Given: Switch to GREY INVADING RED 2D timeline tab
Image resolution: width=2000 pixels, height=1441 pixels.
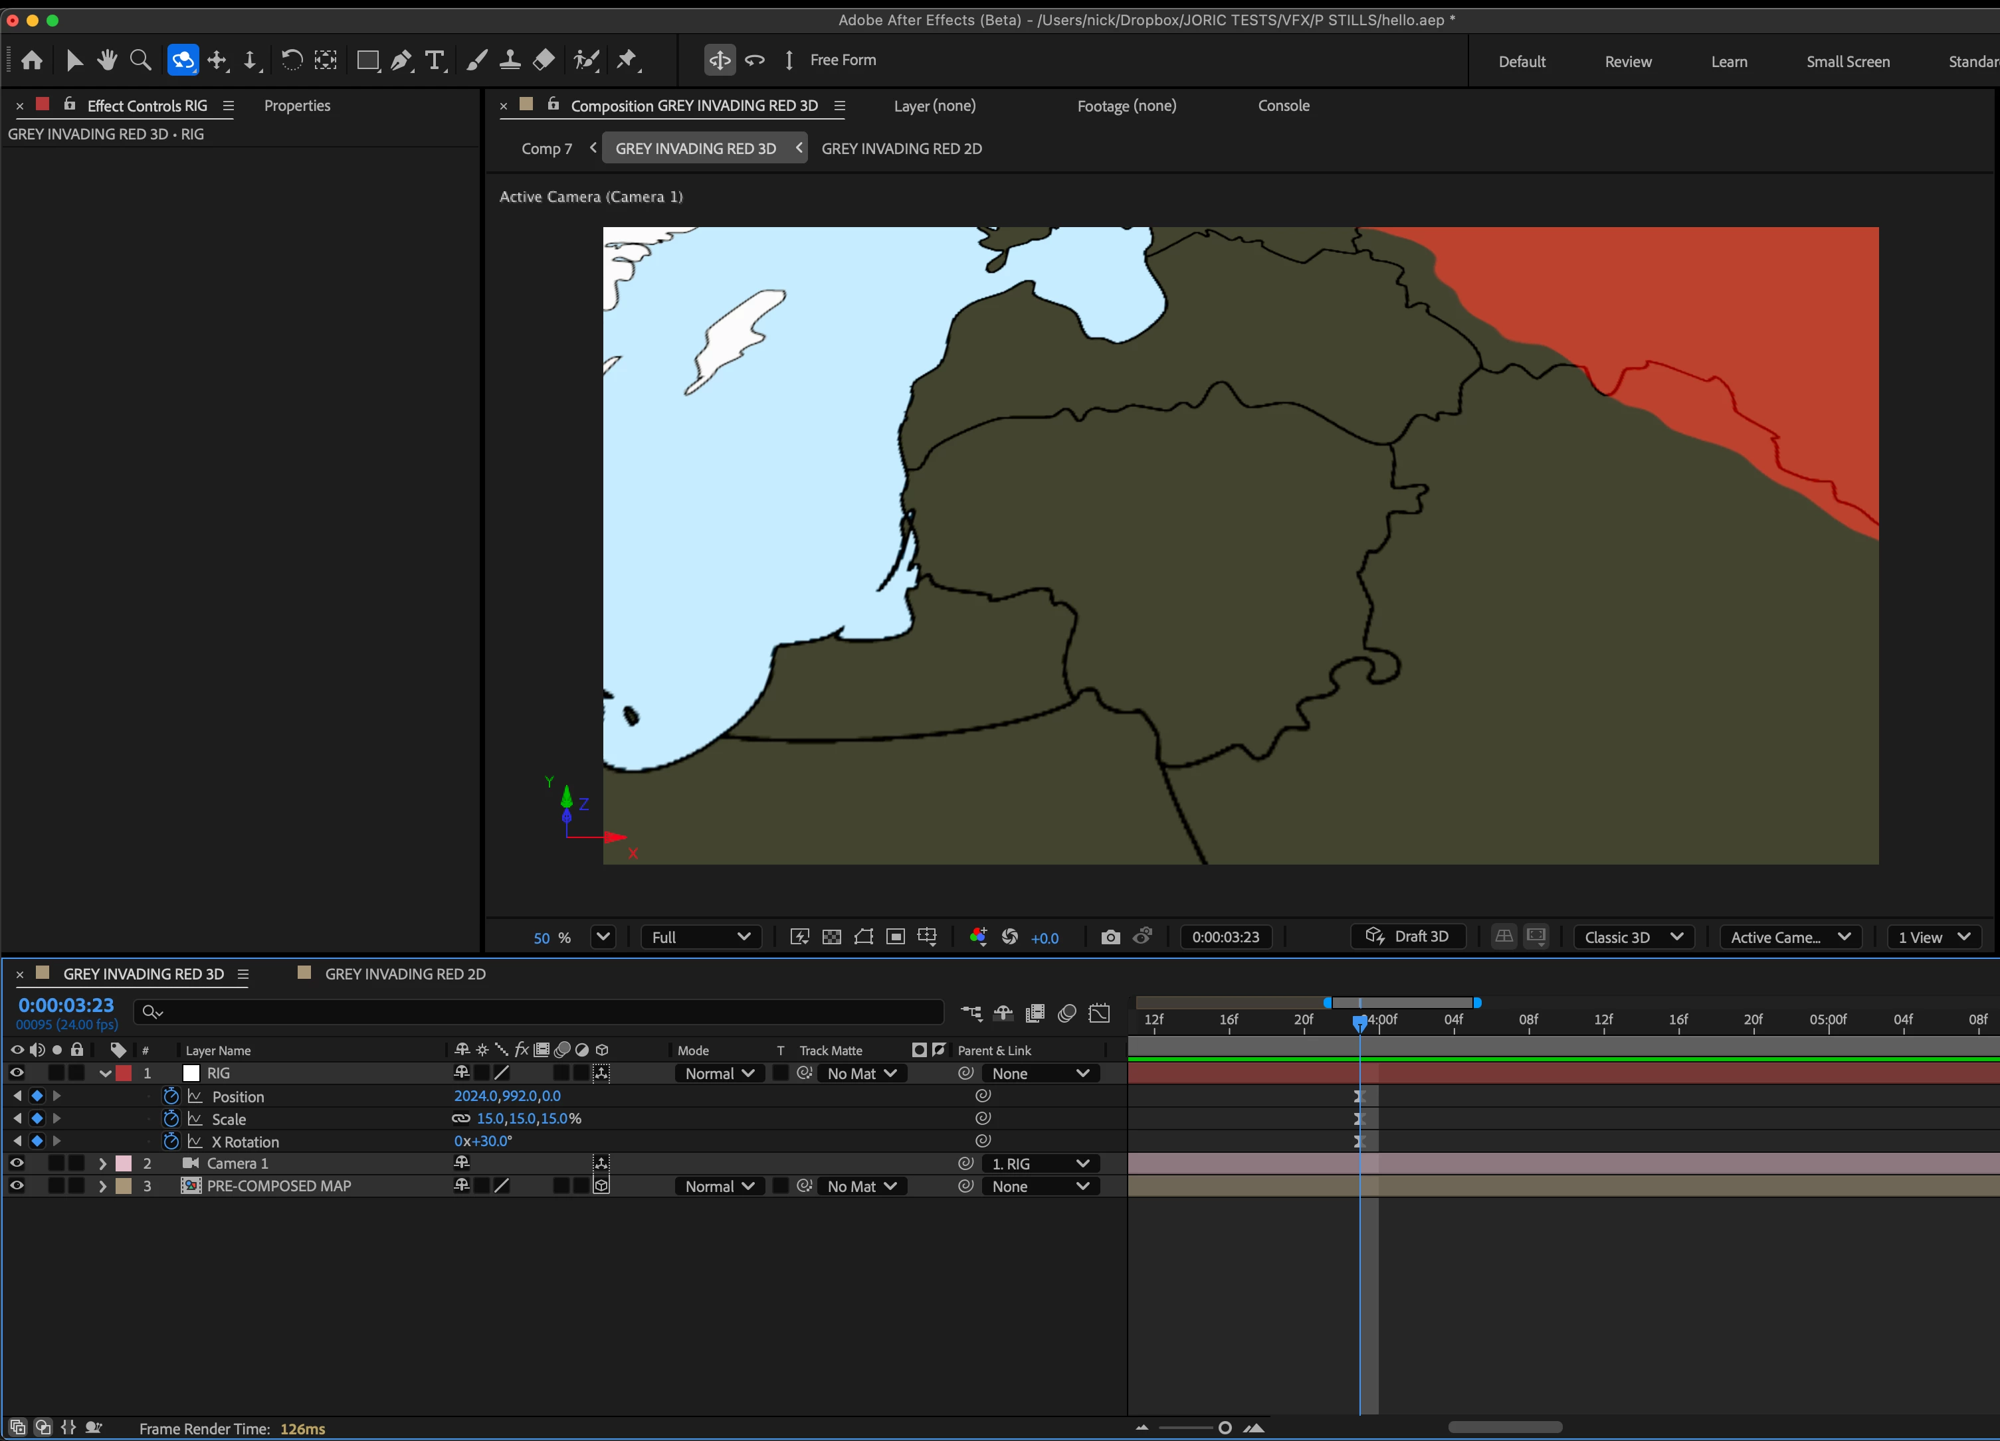Looking at the screenshot, I should (405, 974).
